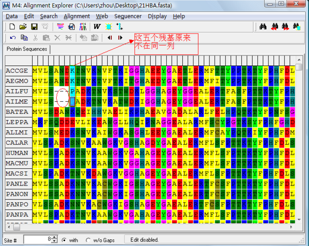Screen dimensions: 309x246
Task: Switch to Protein Sequences tab
Action: (x=27, y=49)
